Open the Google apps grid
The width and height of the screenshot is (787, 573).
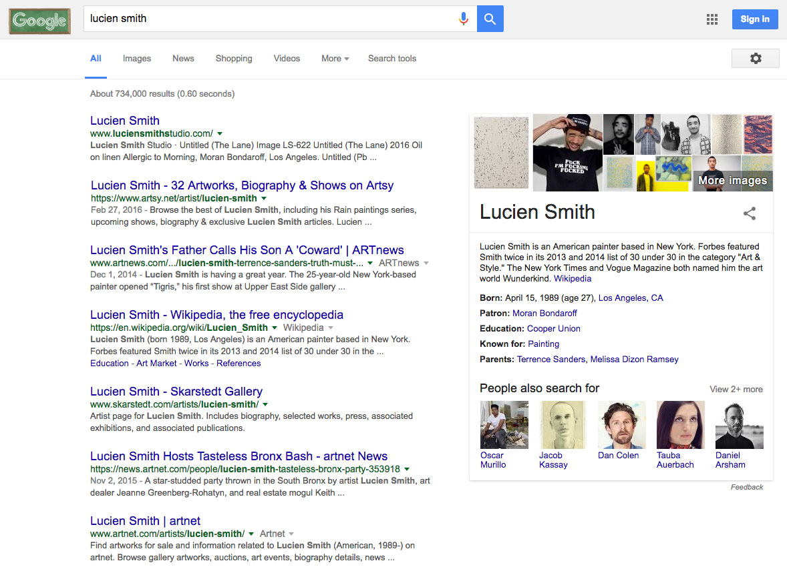point(712,19)
